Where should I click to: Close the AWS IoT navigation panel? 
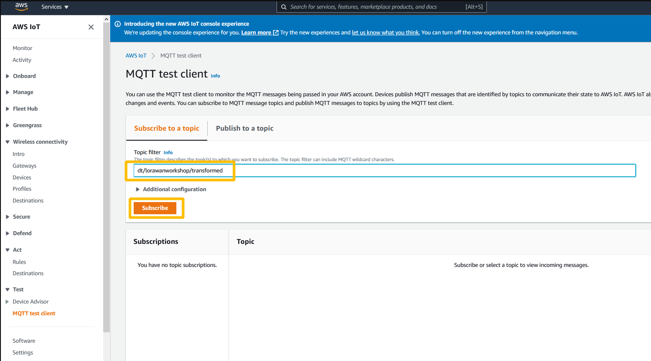91,27
